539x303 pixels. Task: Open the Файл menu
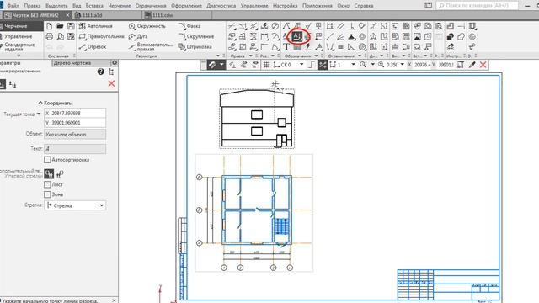pos(13,6)
